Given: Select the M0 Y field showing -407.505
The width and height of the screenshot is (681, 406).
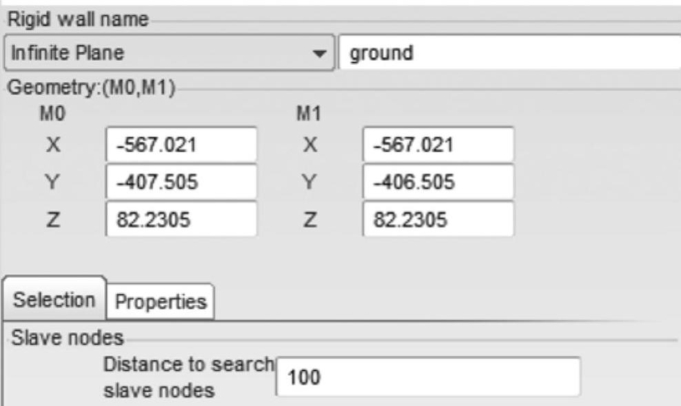Looking at the screenshot, I should [x=182, y=183].
